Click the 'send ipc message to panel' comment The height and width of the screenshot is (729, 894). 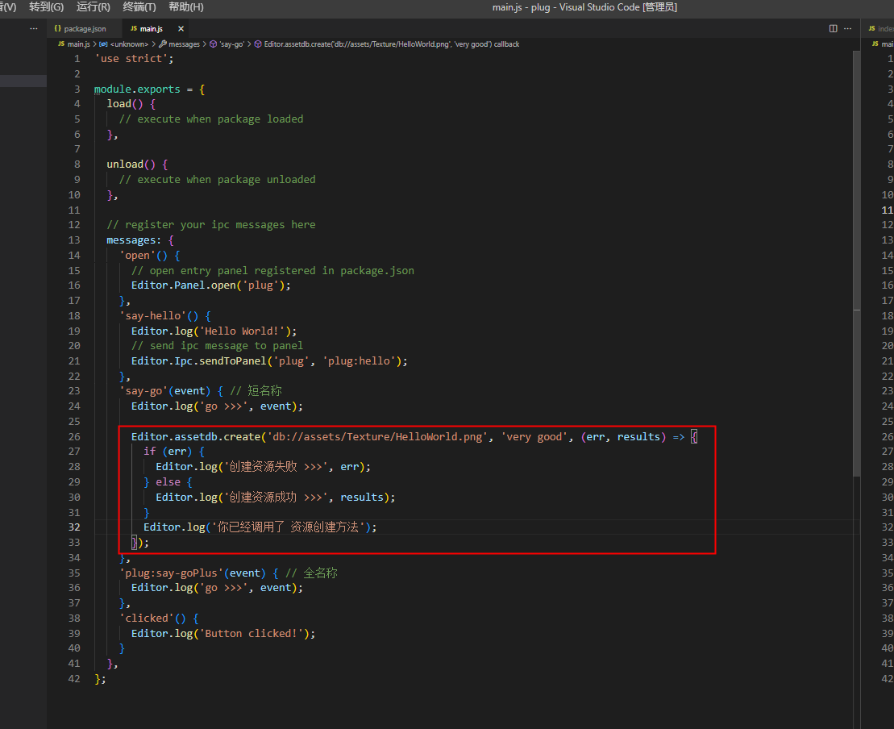click(x=217, y=346)
